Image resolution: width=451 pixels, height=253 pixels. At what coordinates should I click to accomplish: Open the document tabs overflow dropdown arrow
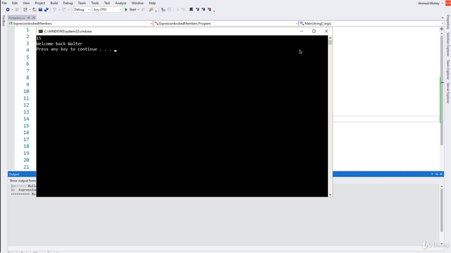pos(442,18)
